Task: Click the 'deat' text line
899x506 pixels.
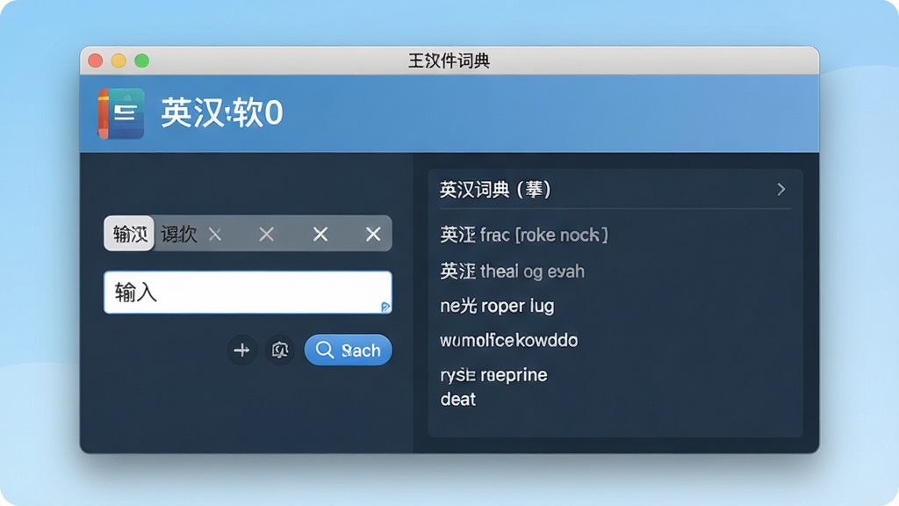Action: [457, 399]
